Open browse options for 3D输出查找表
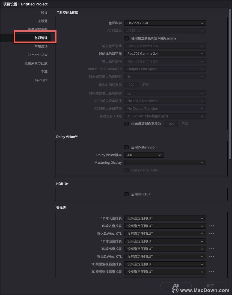Image resolution: width=232 pixels, height=295 pixels. coord(212,249)
